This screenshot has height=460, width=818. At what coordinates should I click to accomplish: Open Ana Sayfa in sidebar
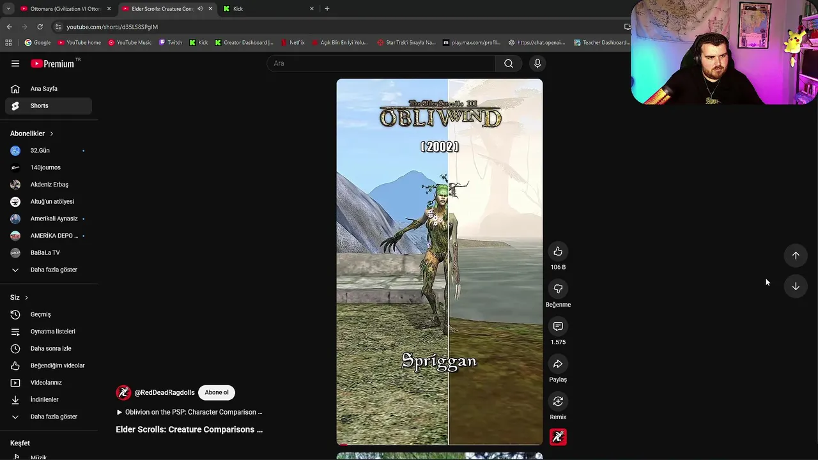[49, 89]
